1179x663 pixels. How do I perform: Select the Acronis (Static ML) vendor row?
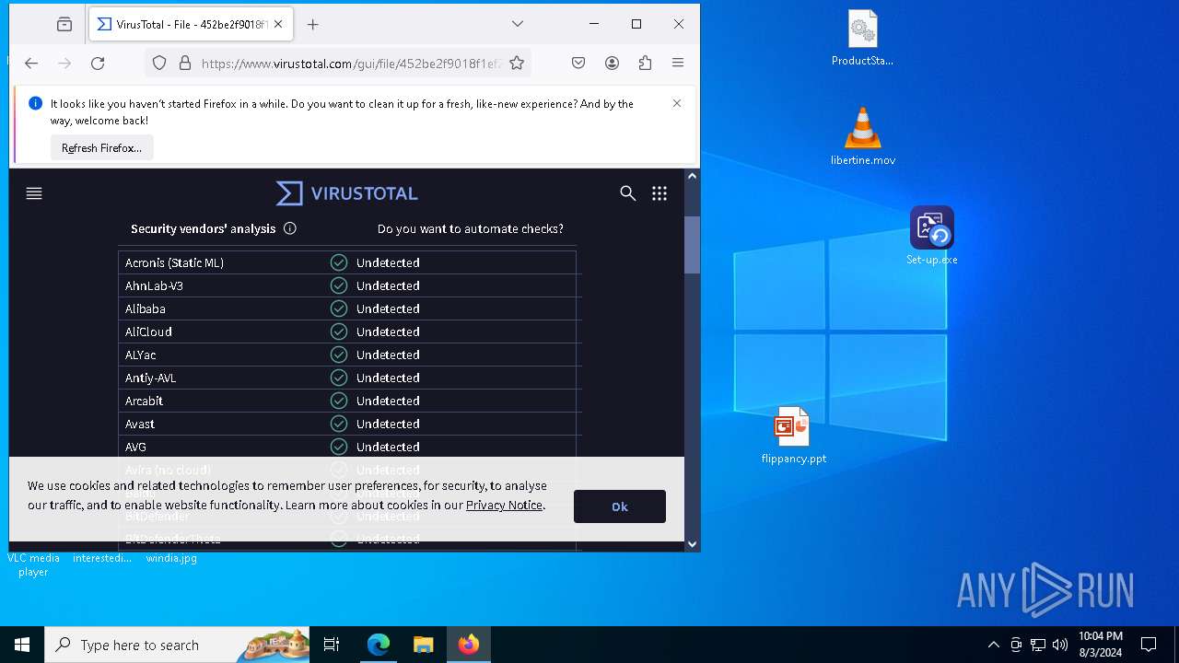point(347,262)
